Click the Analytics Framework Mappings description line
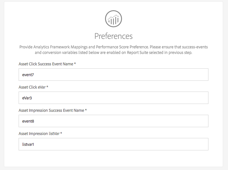Screen dimensions: 228x170 pos(113,47)
